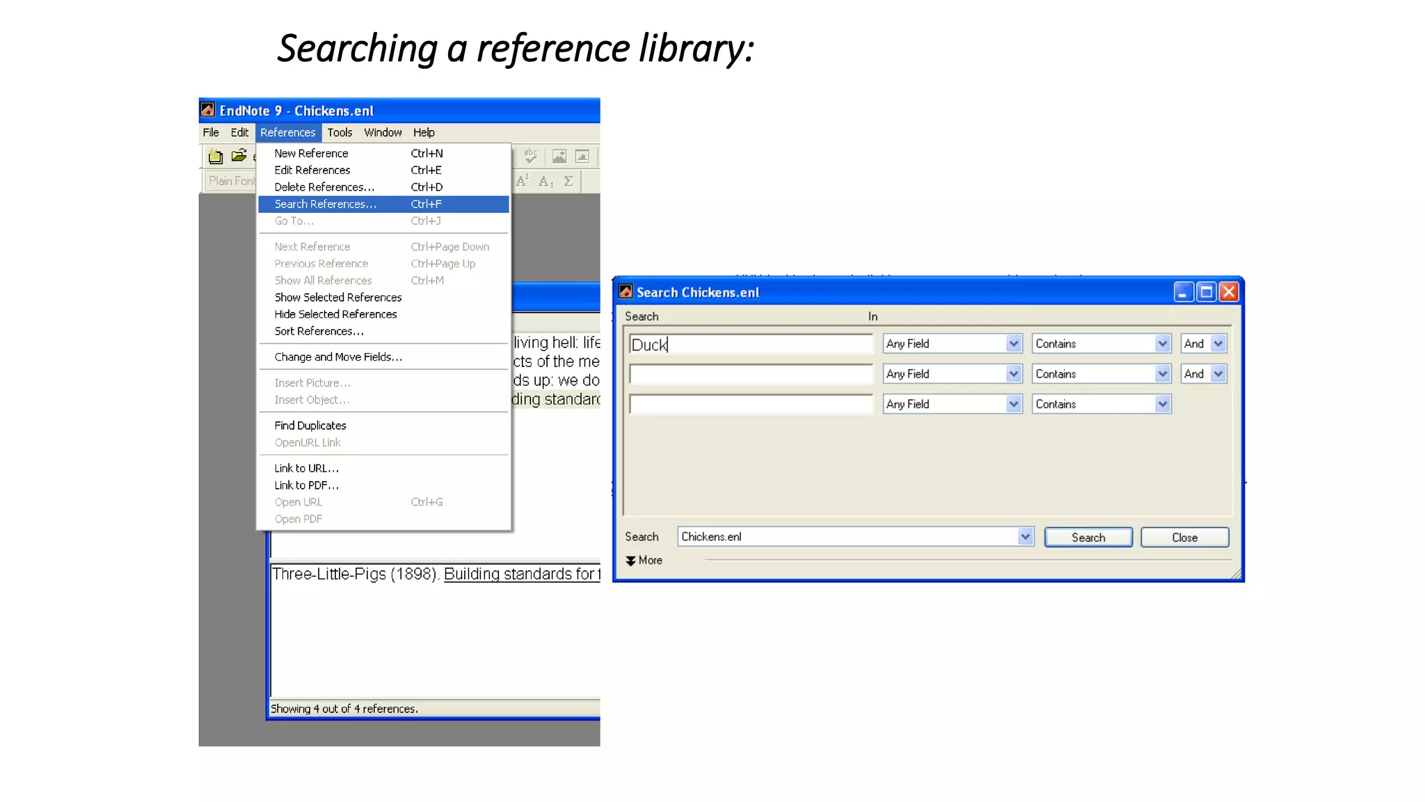
Task: Open third row Any Field dropdown
Action: pos(1014,404)
